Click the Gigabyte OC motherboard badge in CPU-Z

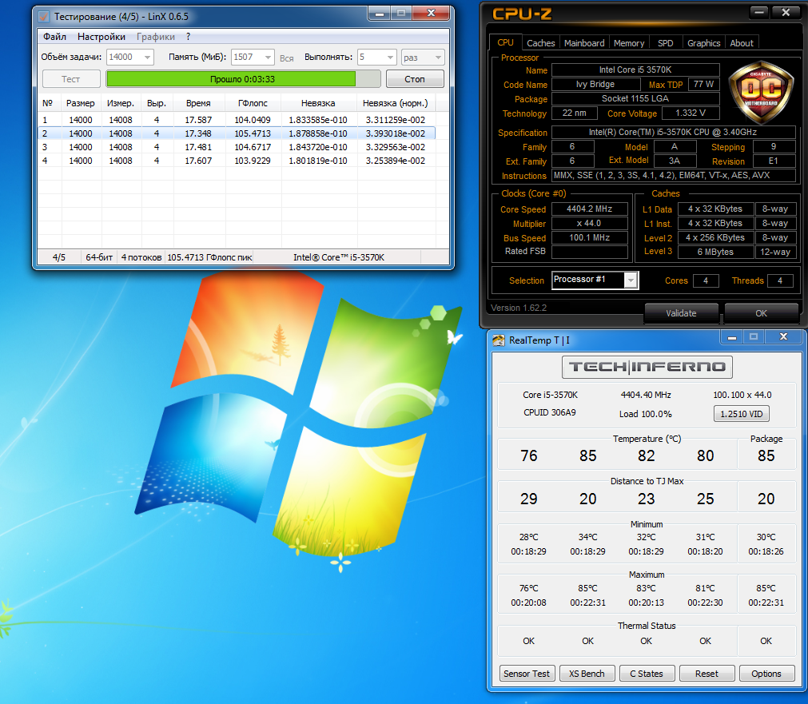(761, 92)
